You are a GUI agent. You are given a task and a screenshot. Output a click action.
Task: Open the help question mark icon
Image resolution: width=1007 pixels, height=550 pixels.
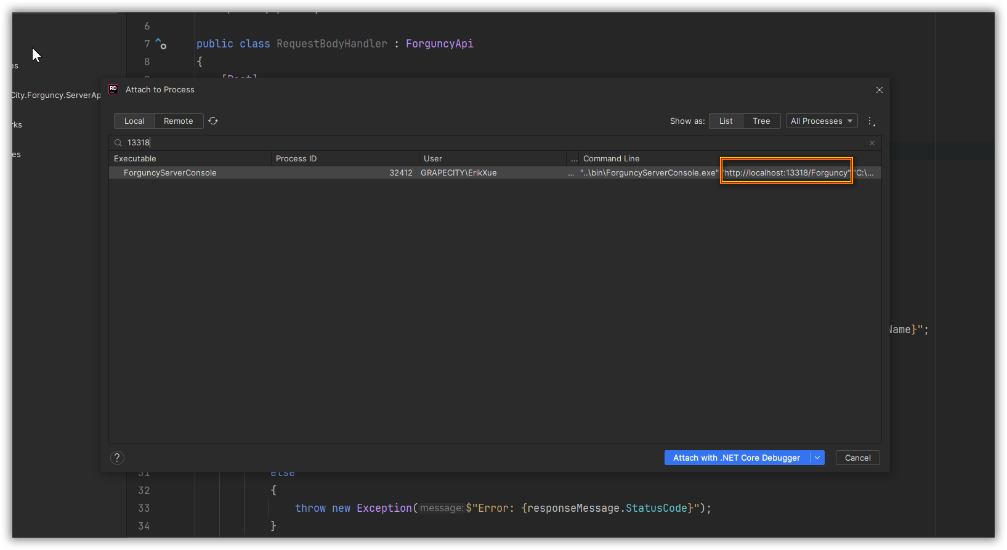point(117,458)
